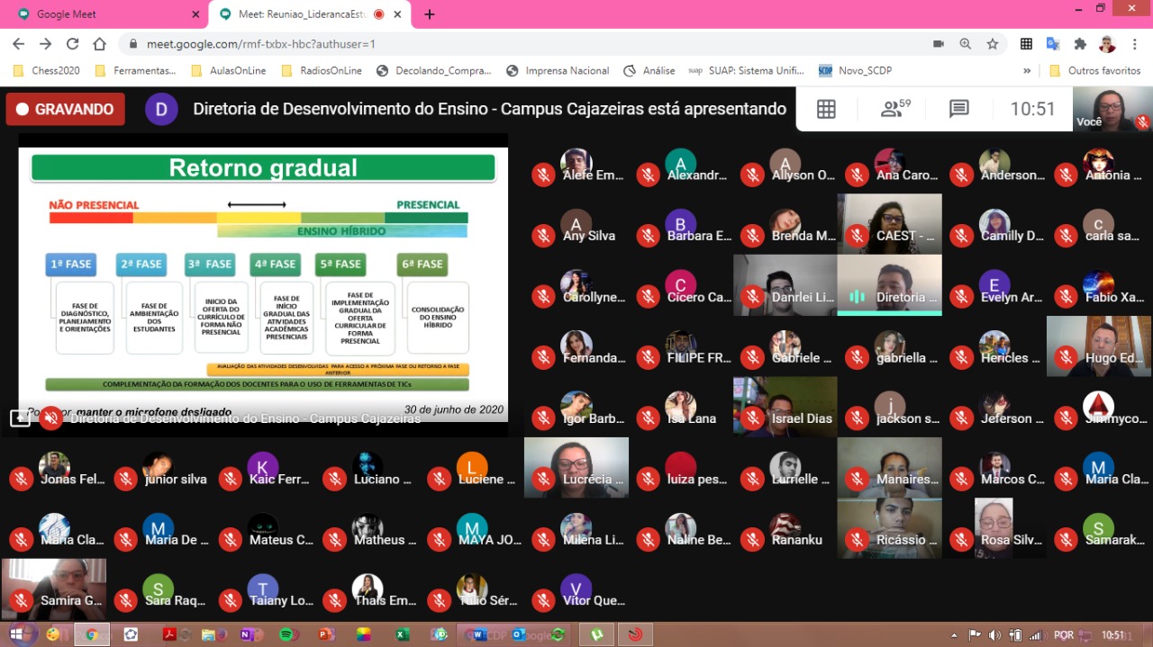Open the Google Translate extension icon
The image size is (1153, 647).
click(1052, 43)
